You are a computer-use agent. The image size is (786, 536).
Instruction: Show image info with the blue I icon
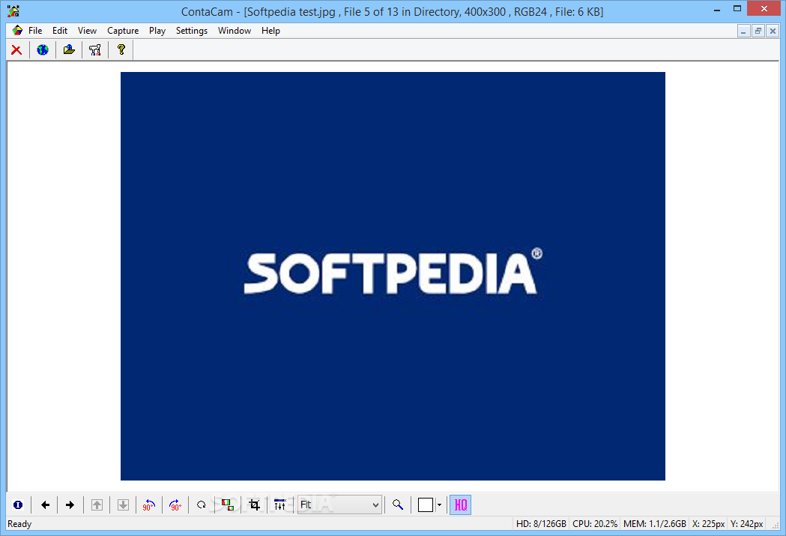18,505
